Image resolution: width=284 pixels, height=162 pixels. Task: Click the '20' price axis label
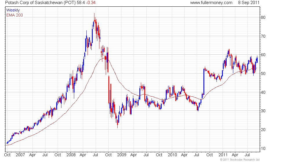(263, 130)
